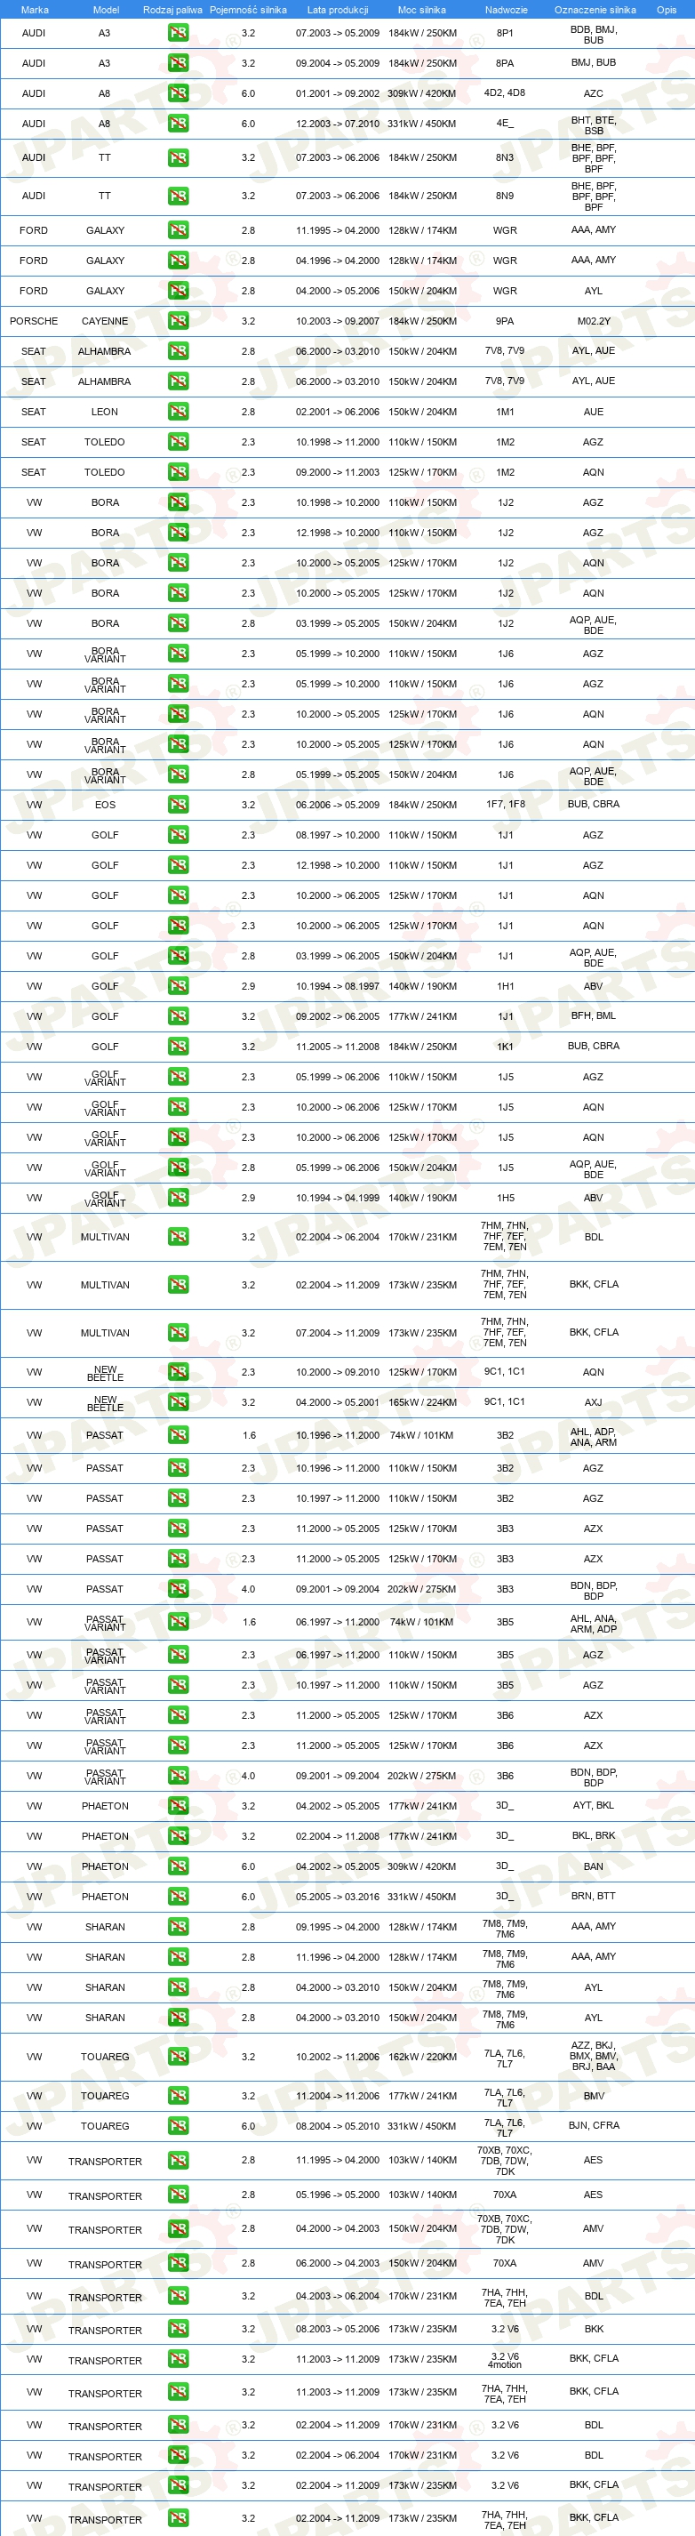Screen dimensions: 695x2536
Task: Select the 3.2 V6 4motion body cell
Action: 505,2359
